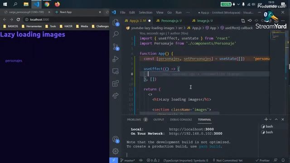Screen dimensions: 290x163
Task: Go forward in the browser
Action: pyautogui.click(x=11, y=19)
